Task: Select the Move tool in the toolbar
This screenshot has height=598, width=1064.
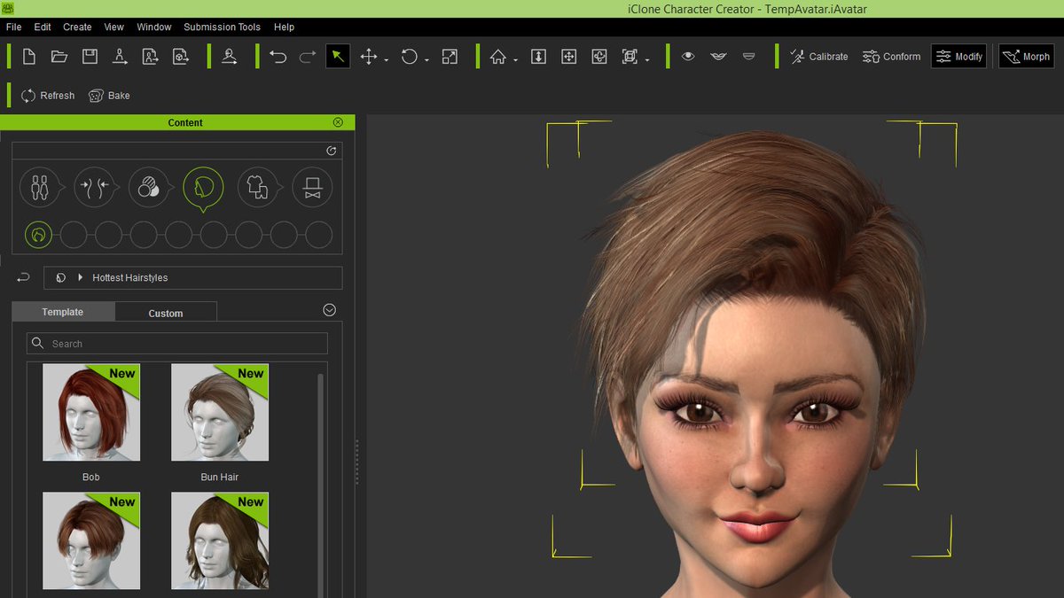Action: (x=371, y=56)
